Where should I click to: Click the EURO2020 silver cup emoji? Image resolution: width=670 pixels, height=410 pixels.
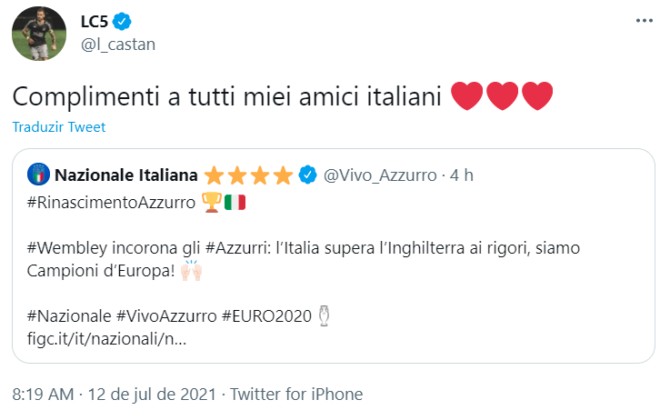325,315
